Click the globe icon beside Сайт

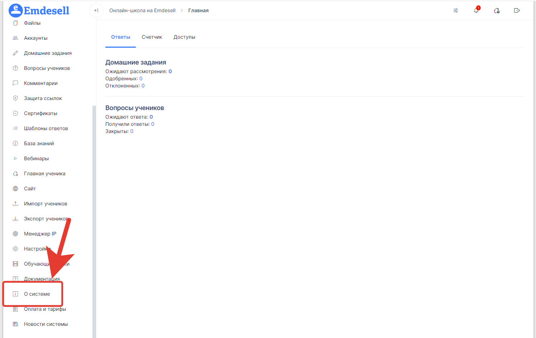15,189
